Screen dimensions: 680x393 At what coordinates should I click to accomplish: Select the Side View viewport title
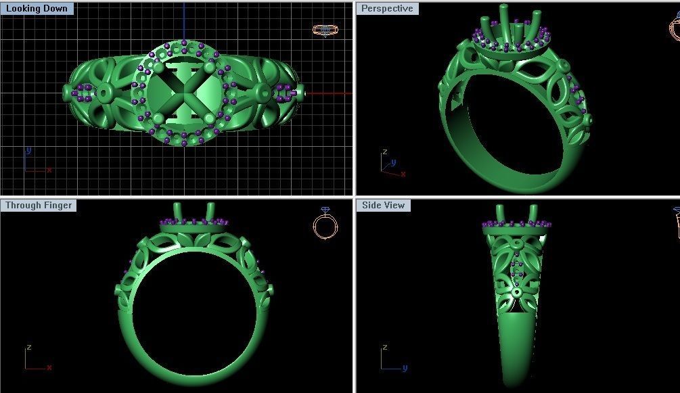[384, 205]
